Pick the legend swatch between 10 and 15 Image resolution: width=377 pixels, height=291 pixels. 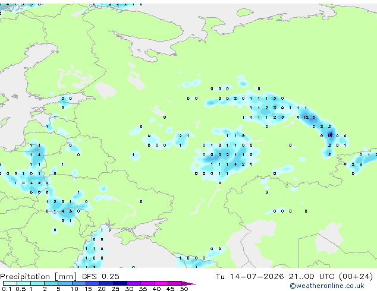pyautogui.click(x=79, y=283)
